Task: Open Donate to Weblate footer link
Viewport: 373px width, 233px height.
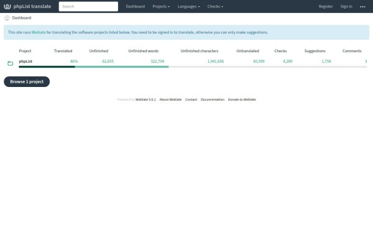Action: pos(242,99)
